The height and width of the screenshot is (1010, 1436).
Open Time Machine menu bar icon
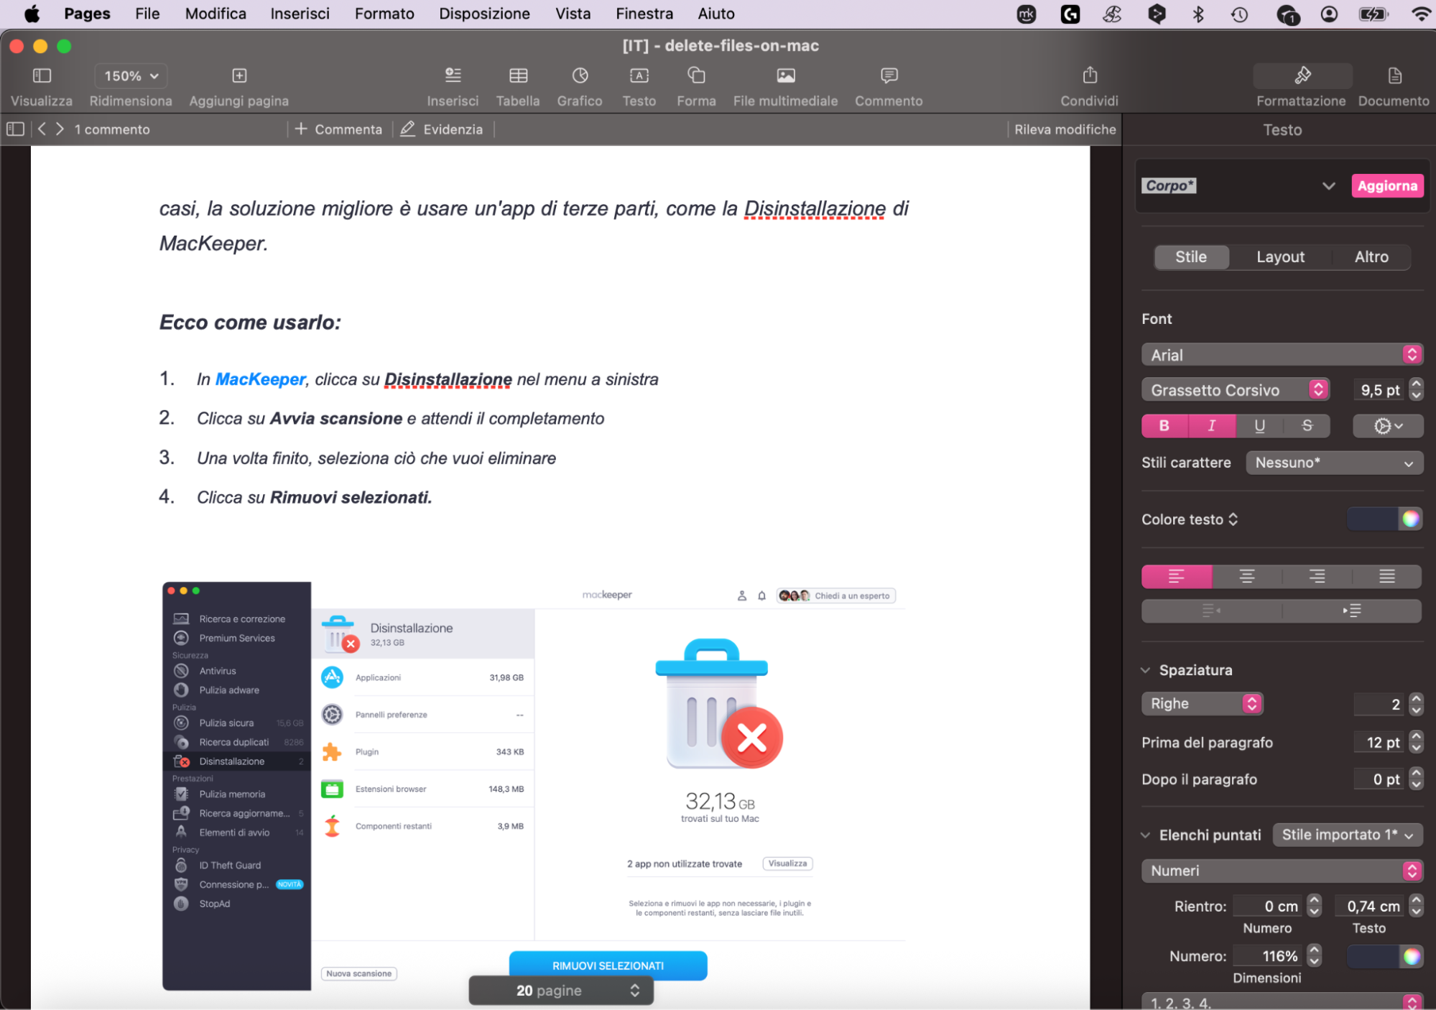[x=1239, y=14]
